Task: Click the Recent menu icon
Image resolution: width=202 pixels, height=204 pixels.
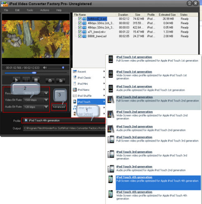Action: pos(75,71)
